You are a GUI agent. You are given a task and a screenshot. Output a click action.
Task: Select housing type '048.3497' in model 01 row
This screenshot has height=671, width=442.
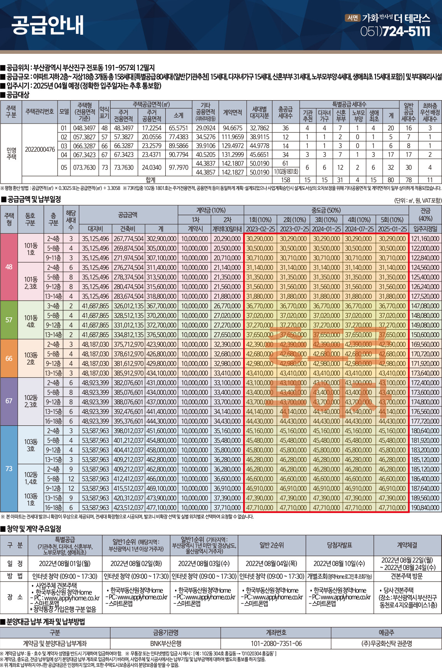(84, 128)
